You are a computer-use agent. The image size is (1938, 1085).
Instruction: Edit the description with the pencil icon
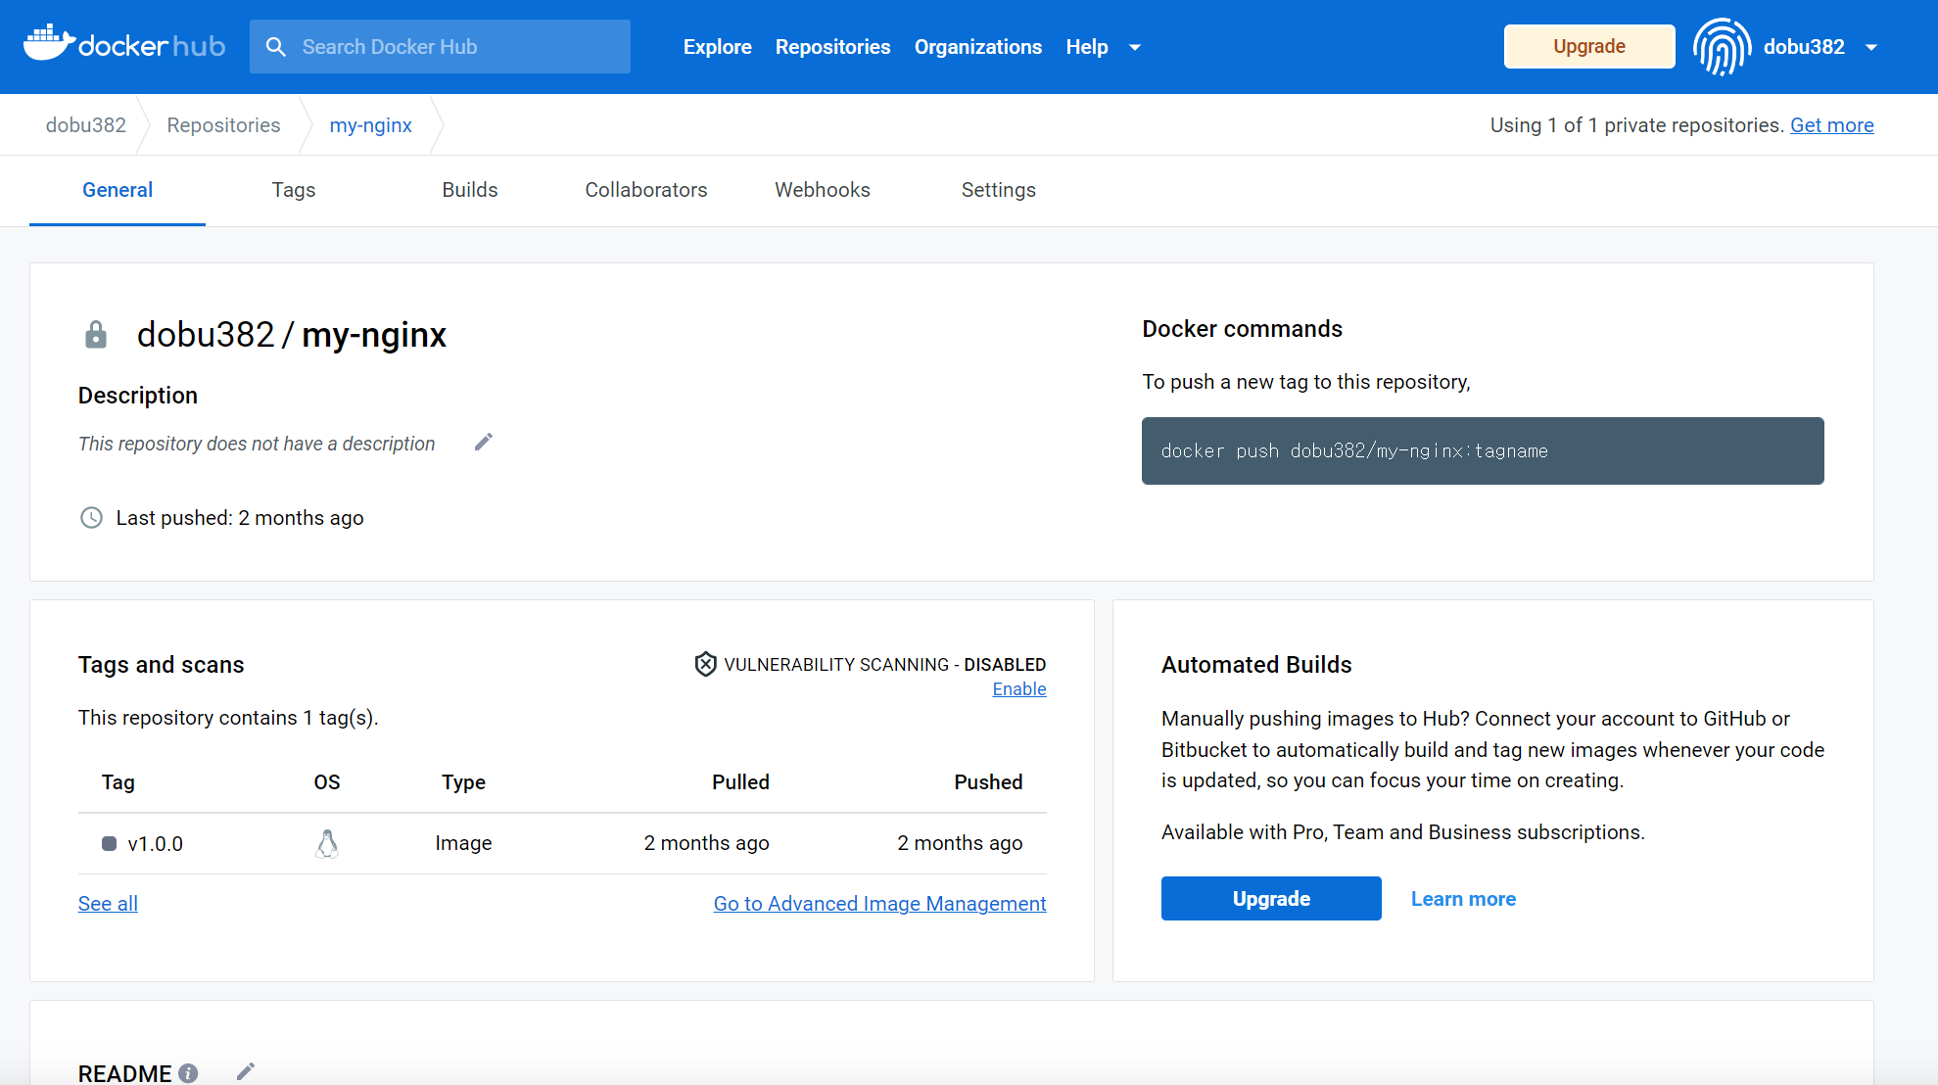(483, 443)
